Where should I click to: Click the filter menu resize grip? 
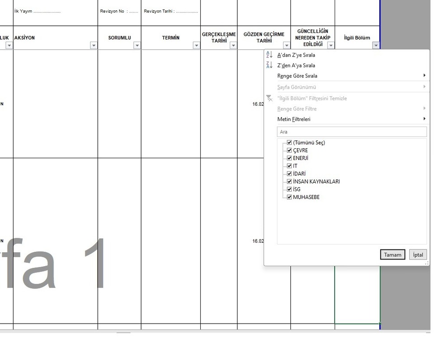[x=427, y=263]
